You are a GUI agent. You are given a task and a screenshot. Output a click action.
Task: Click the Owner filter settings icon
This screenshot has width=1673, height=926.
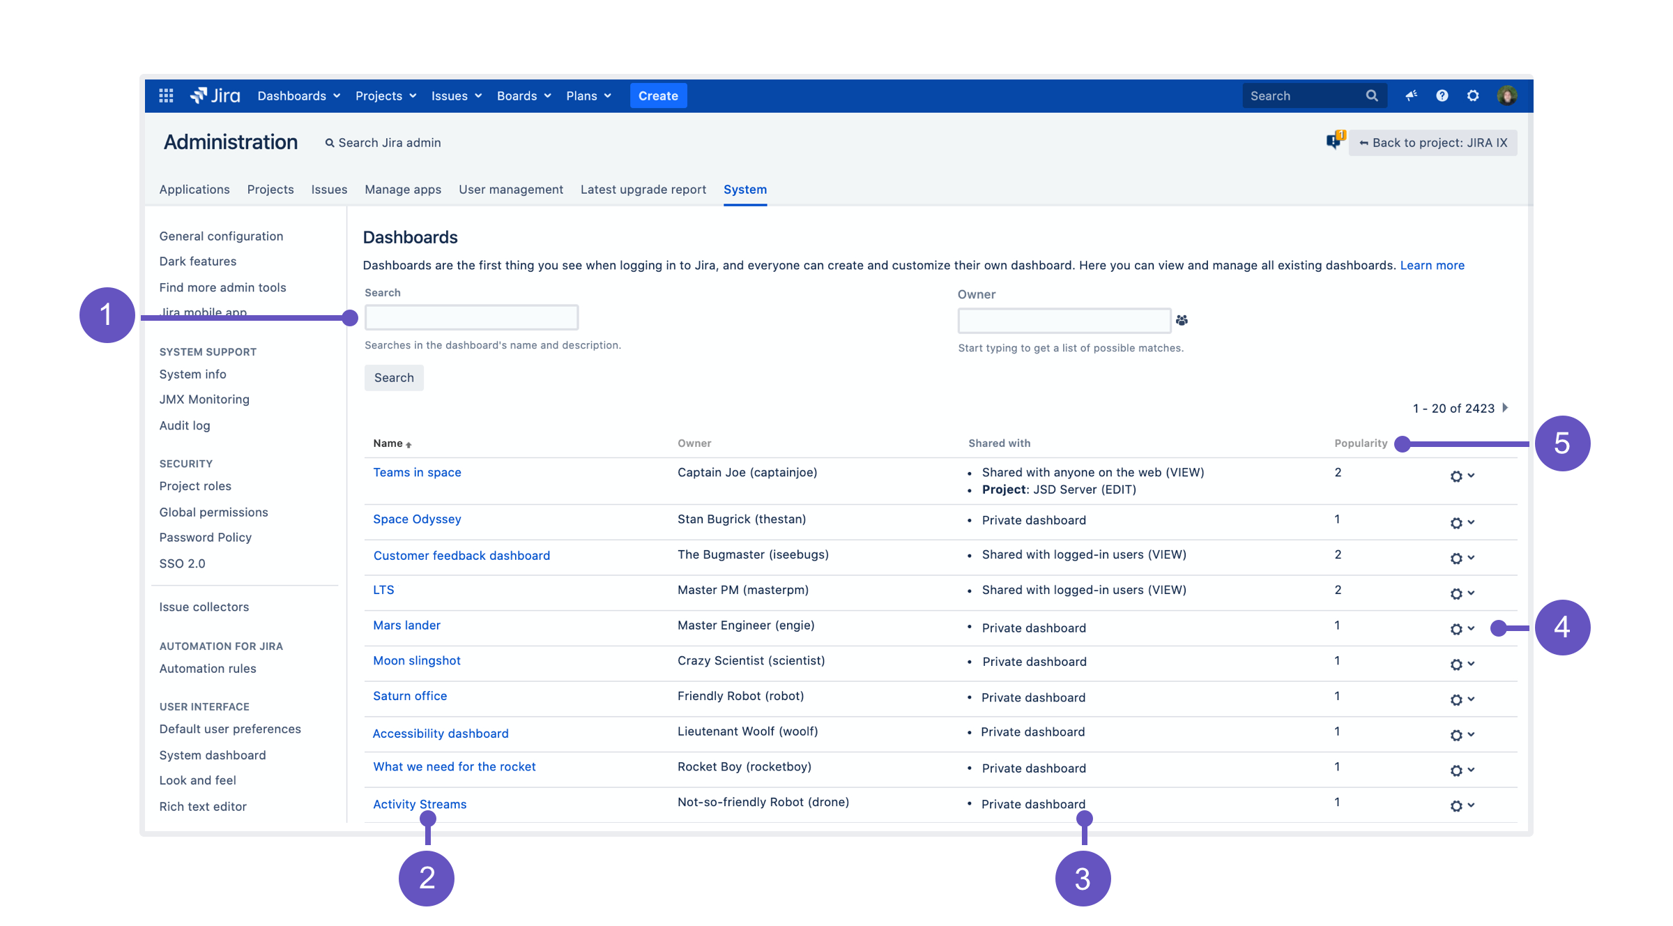click(x=1183, y=319)
